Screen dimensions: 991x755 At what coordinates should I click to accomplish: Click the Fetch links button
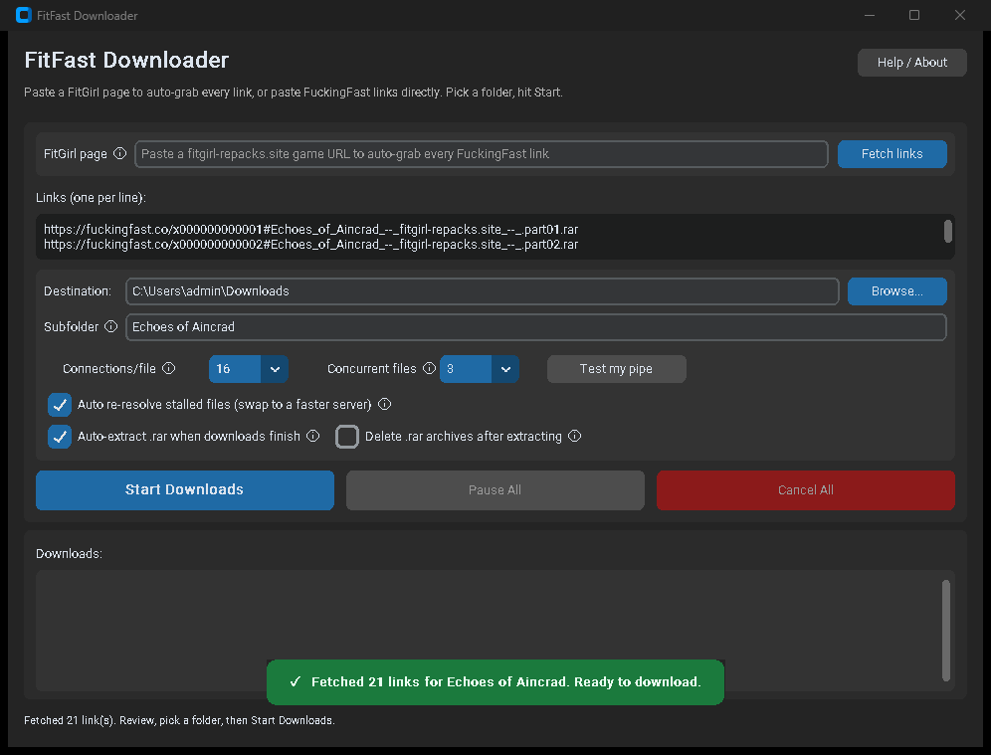(892, 153)
